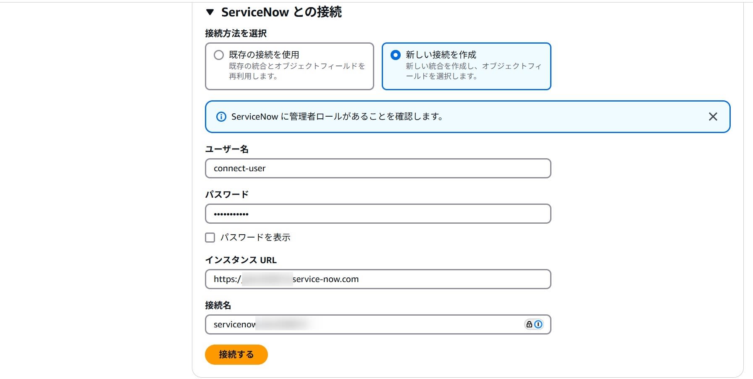Click the 新しい統合を作成し description text
The width and height of the screenshot is (753, 379).
[x=473, y=71]
